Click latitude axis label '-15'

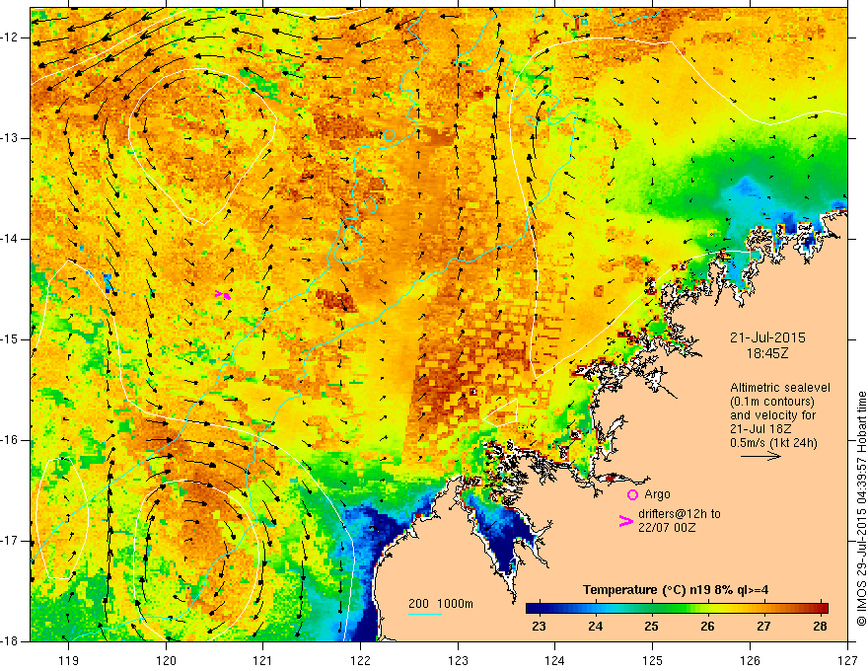[11, 339]
